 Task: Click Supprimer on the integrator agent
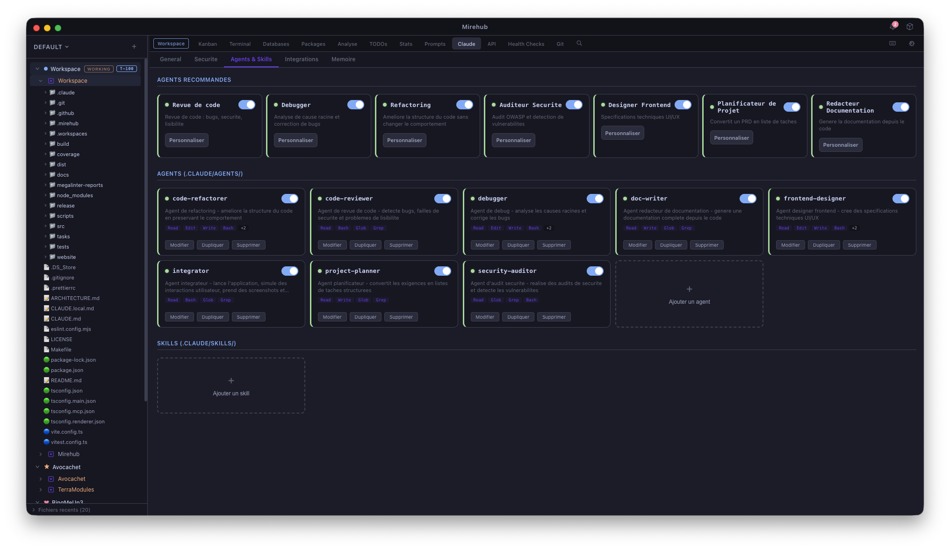pos(248,317)
